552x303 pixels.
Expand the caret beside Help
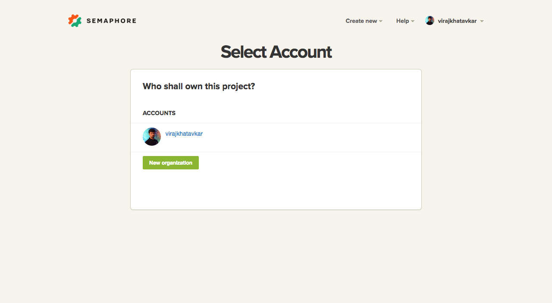tap(413, 21)
